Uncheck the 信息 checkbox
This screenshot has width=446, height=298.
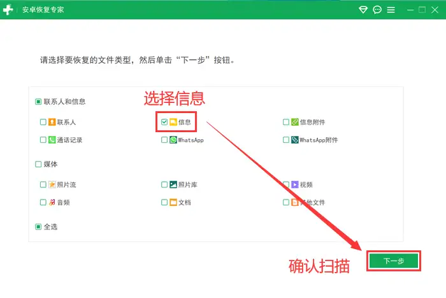[x=164, y=122]
